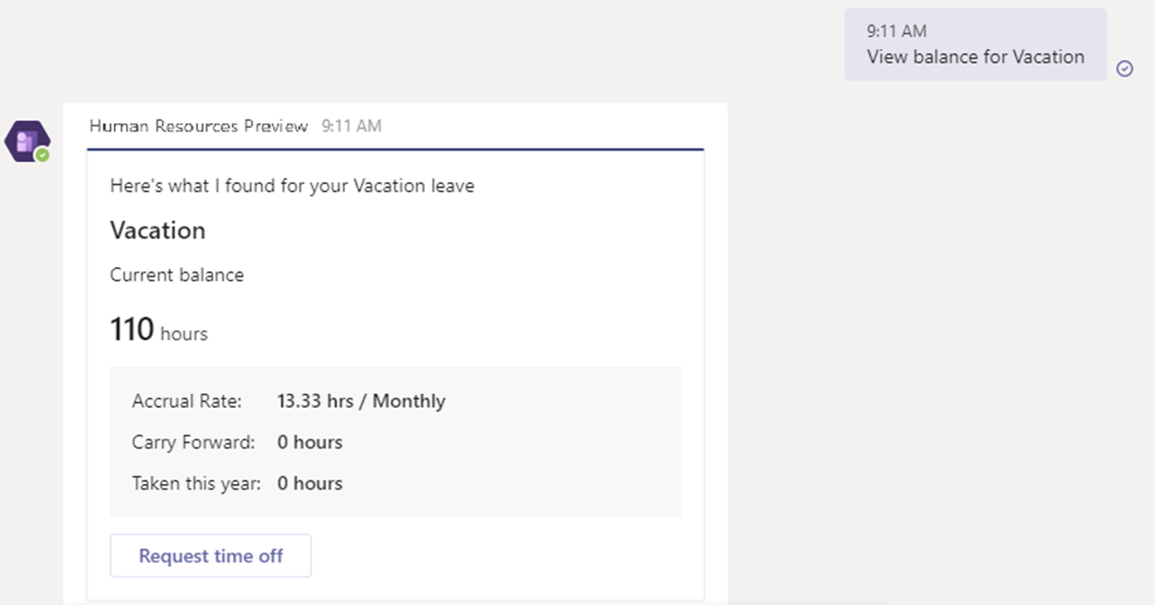Screen dimensions: 1155x605
Task: Click the Carry Forward 0 hours value
Action: (310, 442)
